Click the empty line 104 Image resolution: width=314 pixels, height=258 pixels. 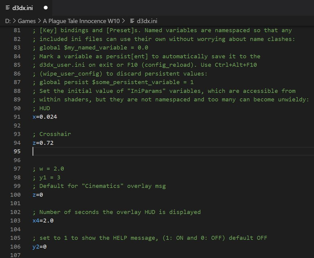173,229
